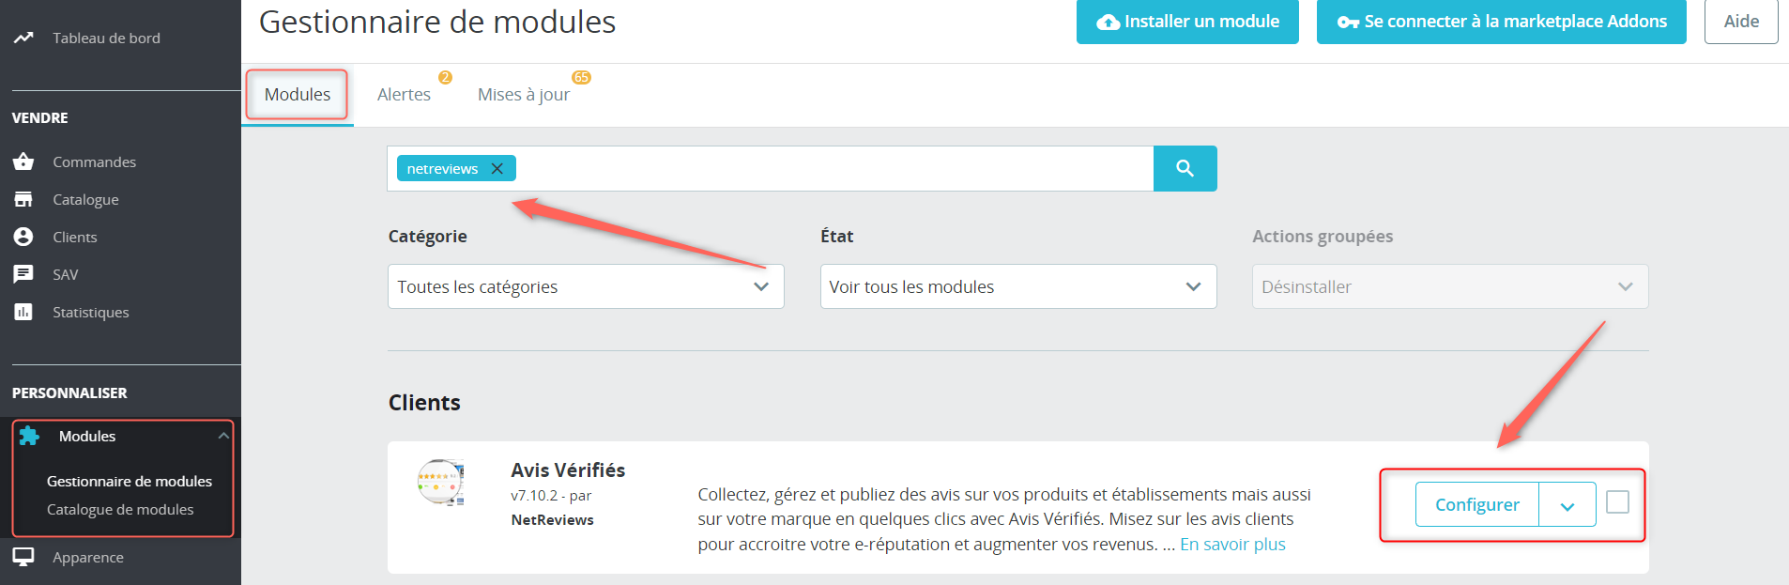1789x585 pixels.
Task: Open the En savoir plus link
Action: [1232, 544]
